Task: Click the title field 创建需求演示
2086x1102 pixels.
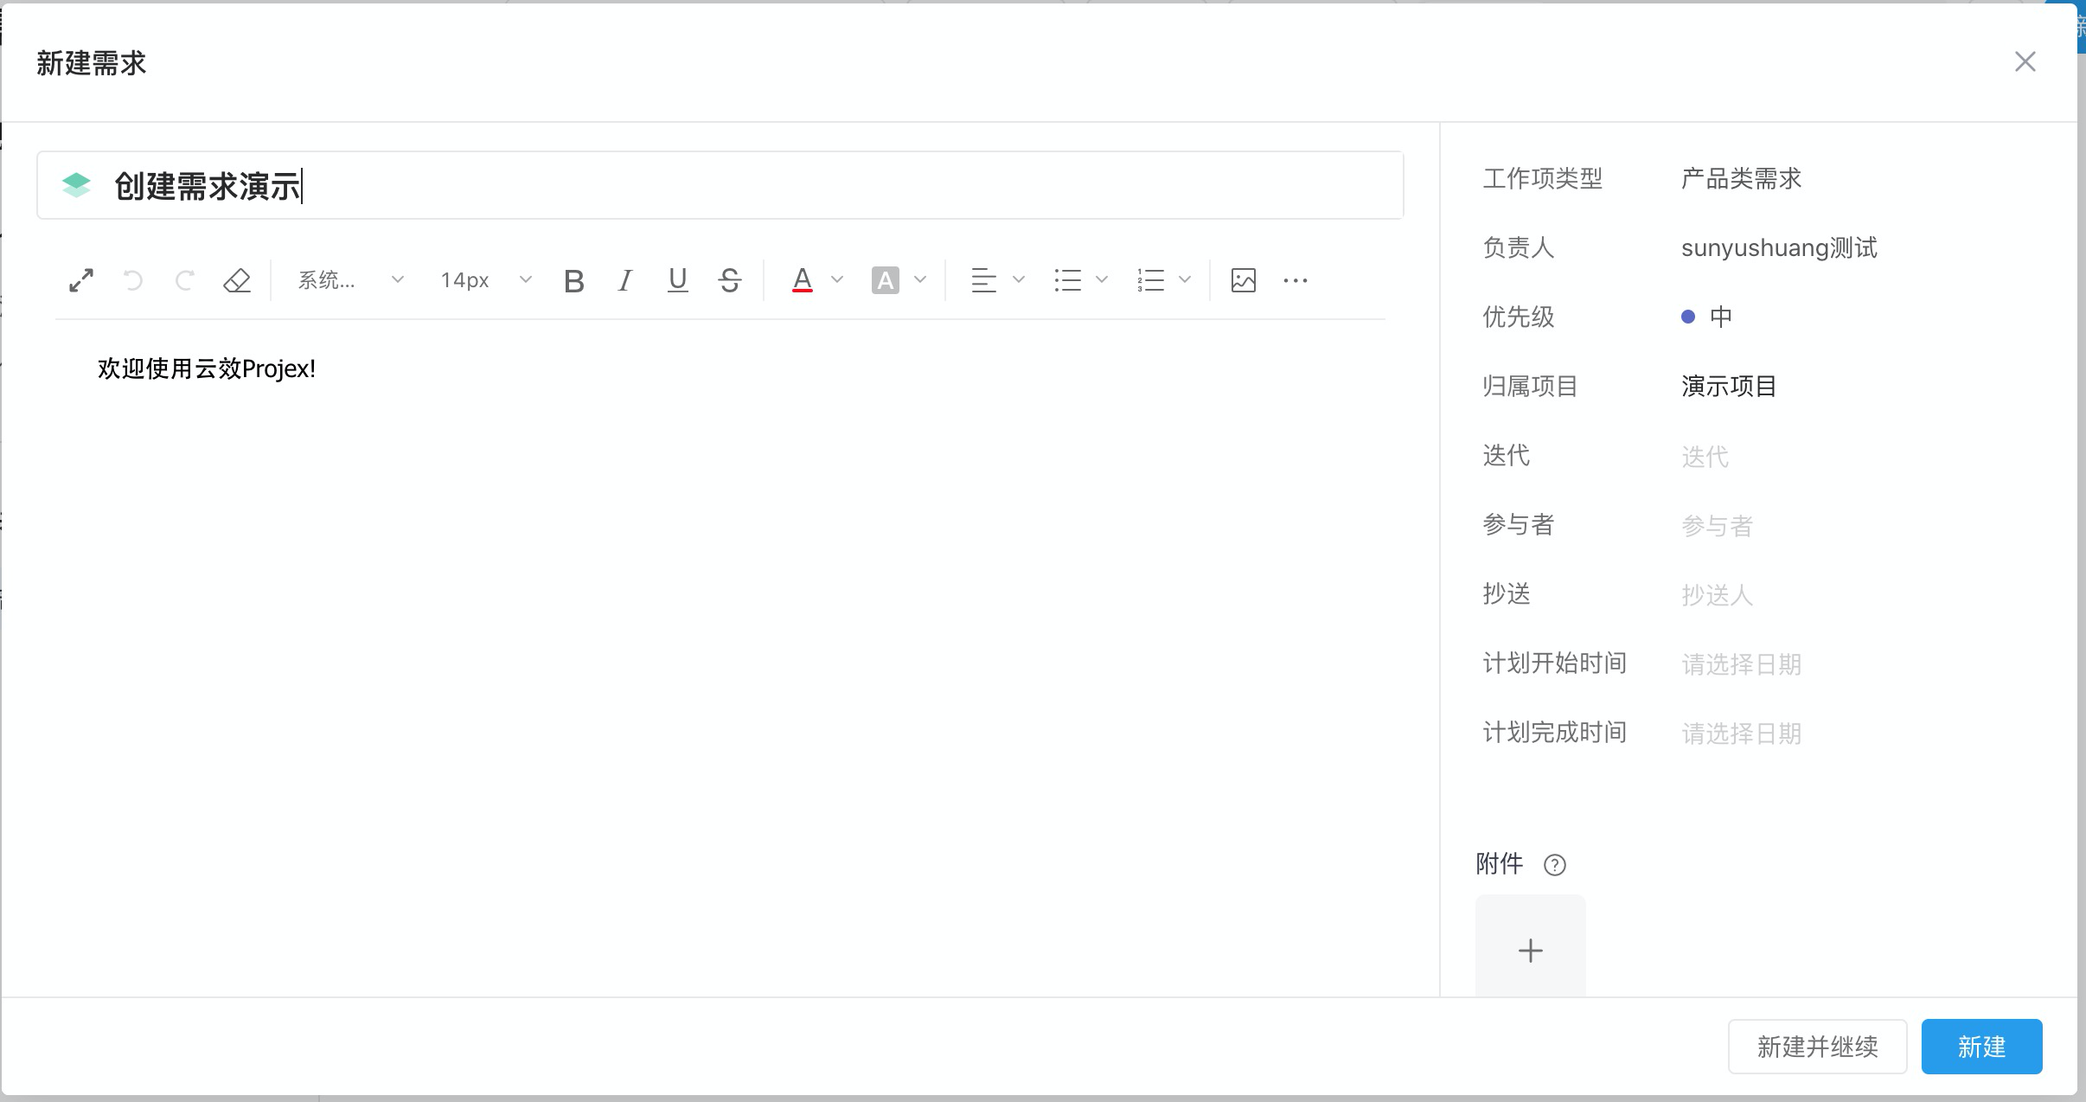Action: (720, 185)
